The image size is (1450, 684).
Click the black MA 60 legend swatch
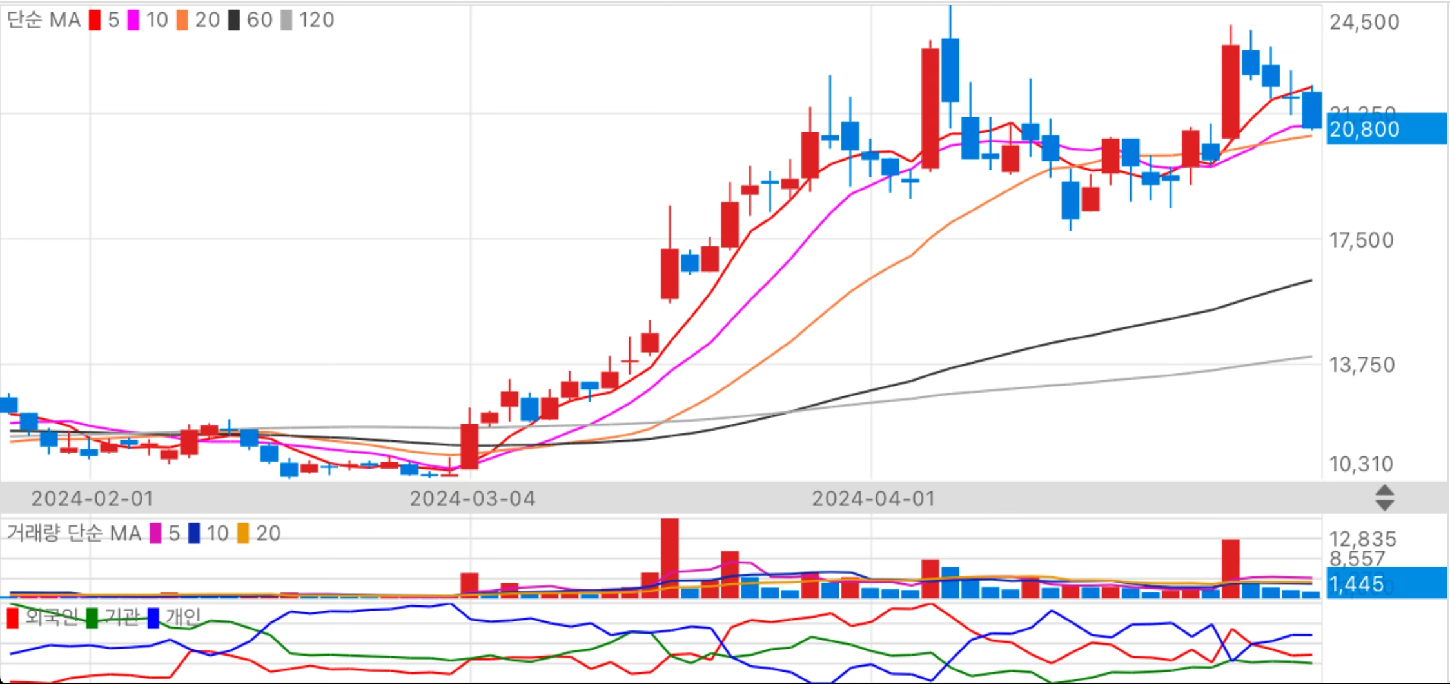pos(234,20)
